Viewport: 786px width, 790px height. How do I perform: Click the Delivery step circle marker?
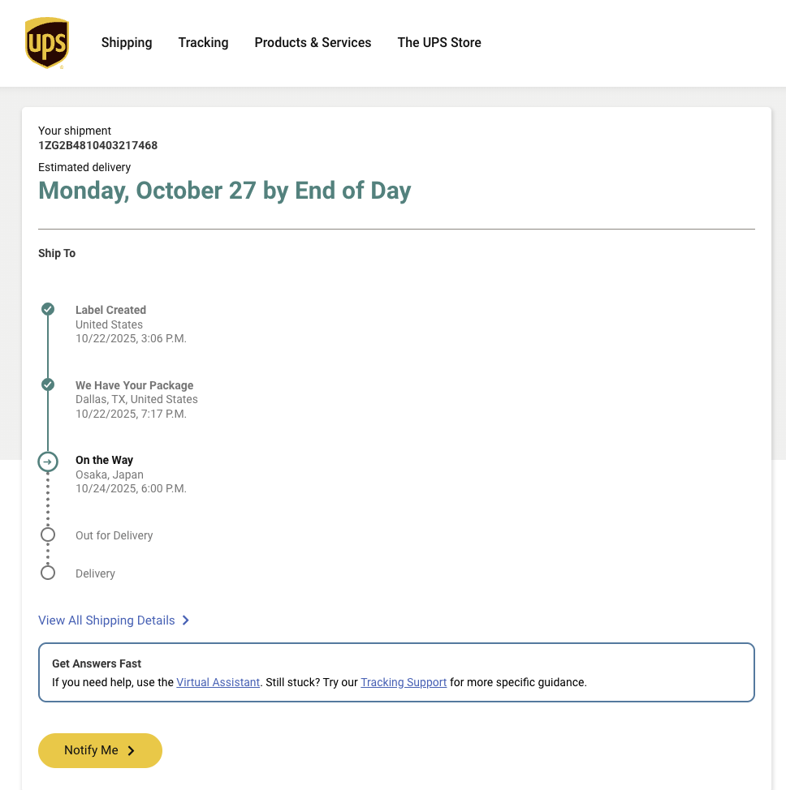coord(48,573)
